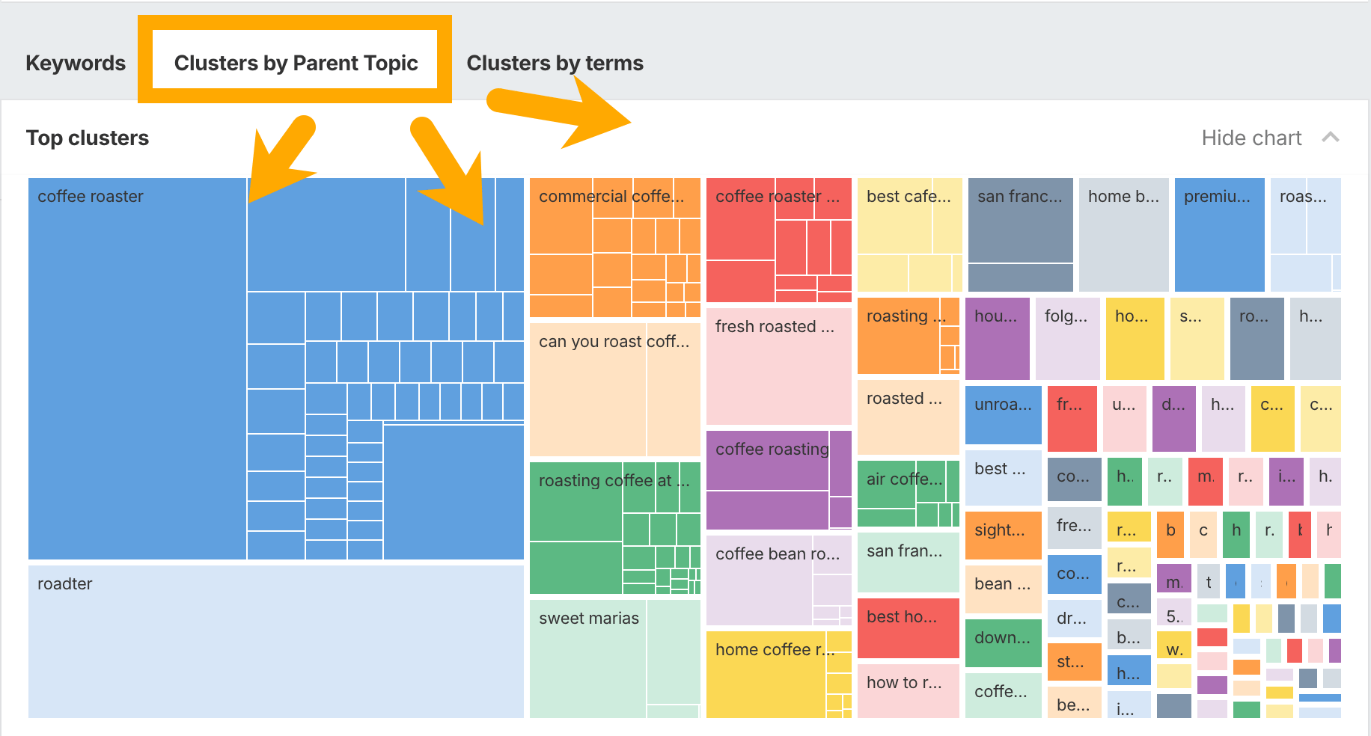Open the Clusters by Parent Topic tab
The image size is (1371, 736).
pos(296,63)
